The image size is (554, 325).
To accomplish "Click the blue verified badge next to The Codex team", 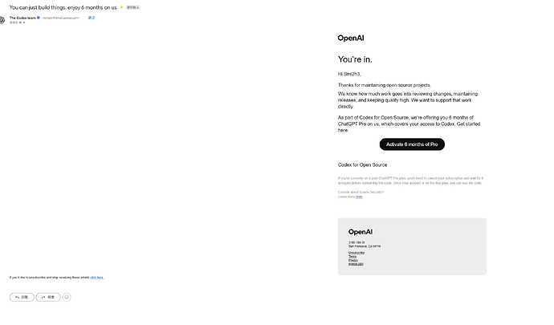I will pyautogui.click(x=39, y=18).
